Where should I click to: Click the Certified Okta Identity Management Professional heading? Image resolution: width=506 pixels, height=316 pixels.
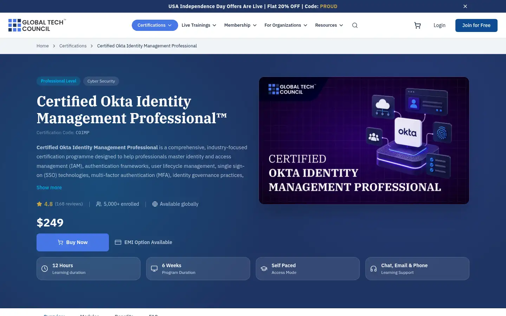pyautogui.click(x=131, y=110)
